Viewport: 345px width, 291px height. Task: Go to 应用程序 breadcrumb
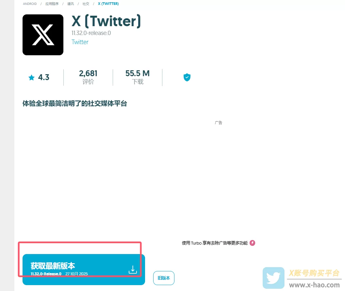(x=52, y=4)
